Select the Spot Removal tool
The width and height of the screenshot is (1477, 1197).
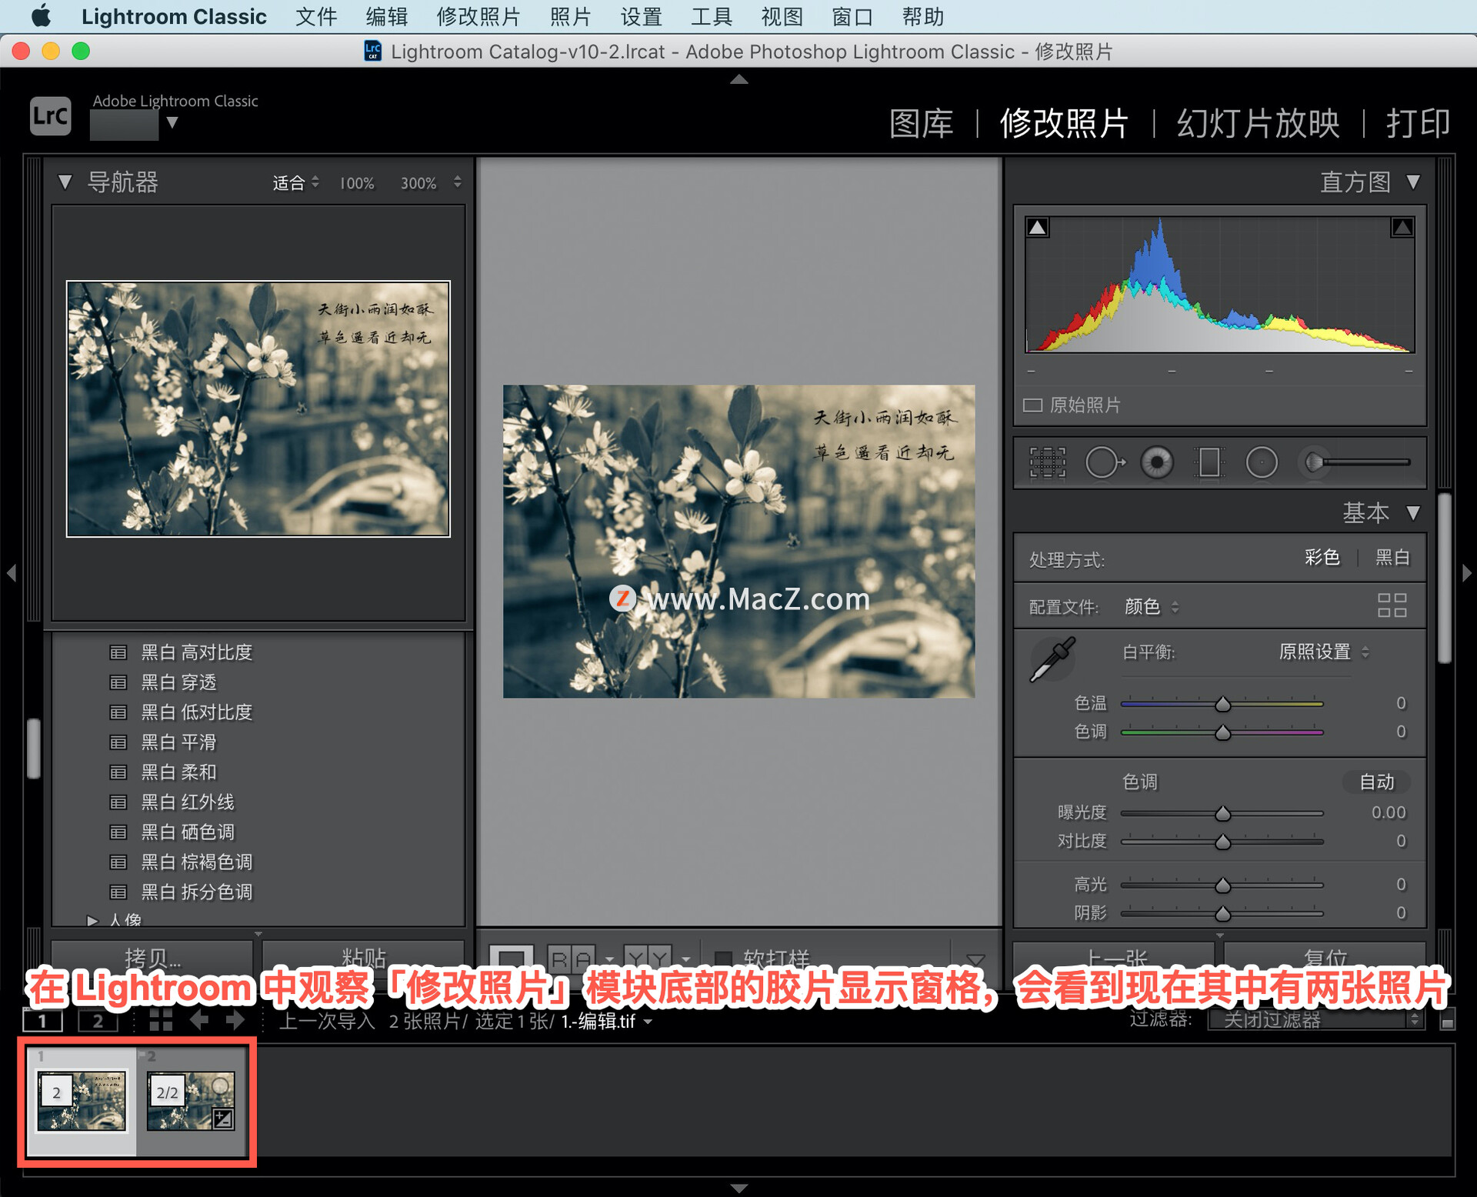[x=1105, y=463]
